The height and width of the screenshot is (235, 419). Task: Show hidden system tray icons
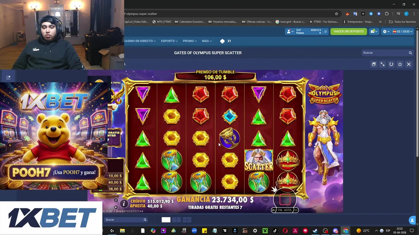[376, 231]
